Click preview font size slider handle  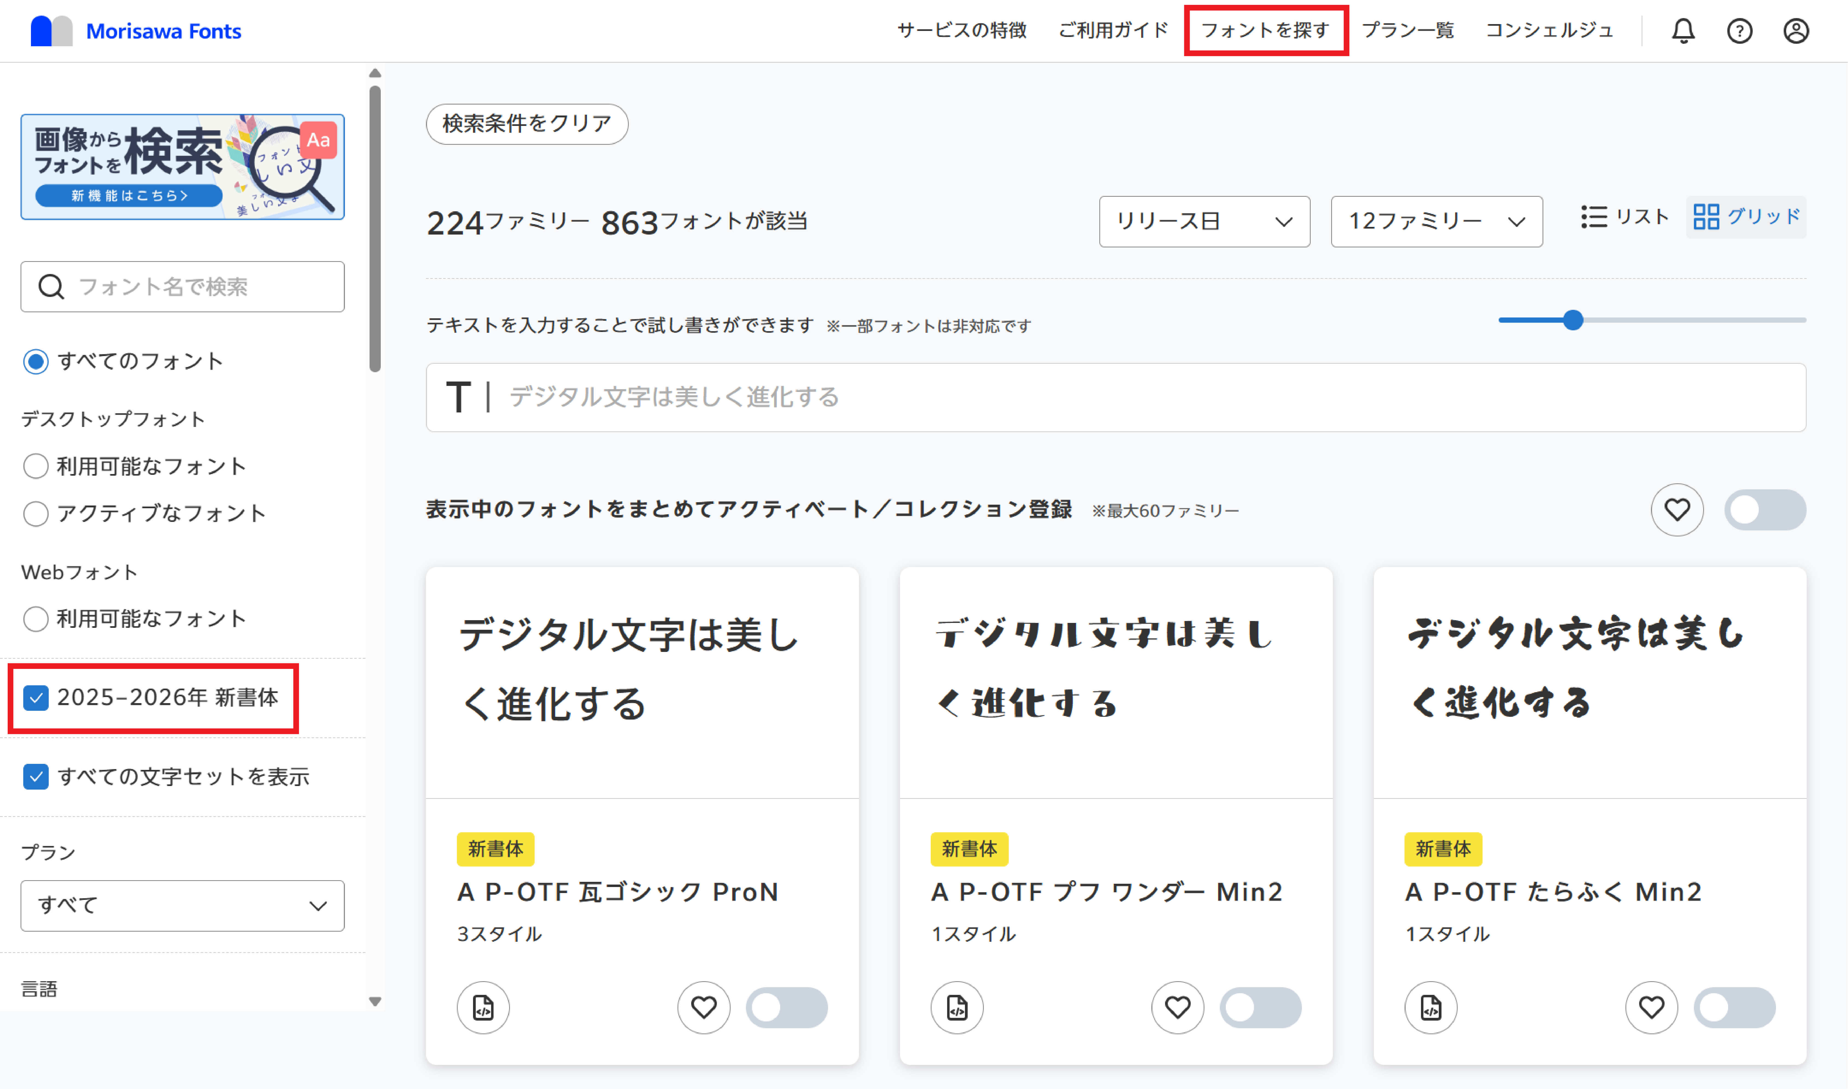(x=1573, y=320)
